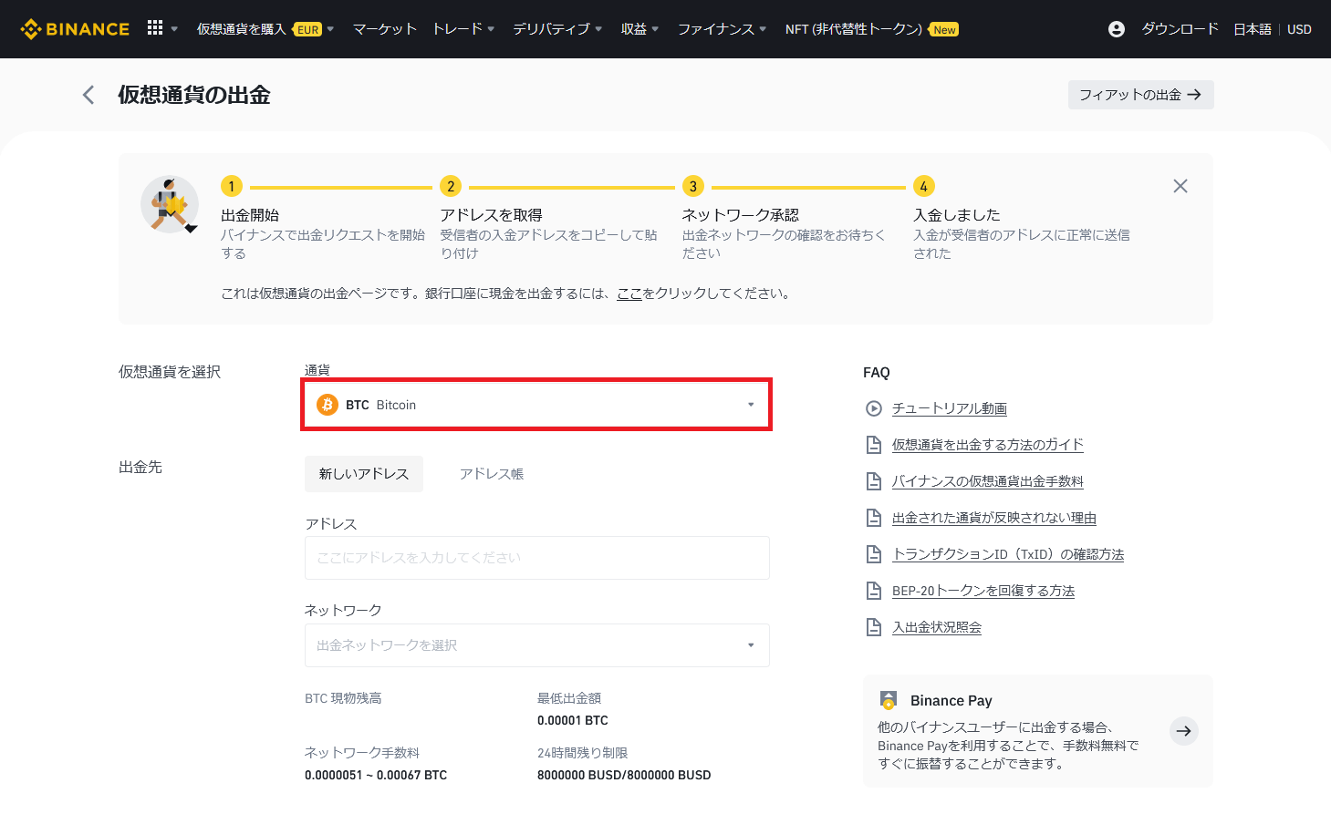Click document icon beside バイナンスの仮想通貨出金手数料

(873, 481)
